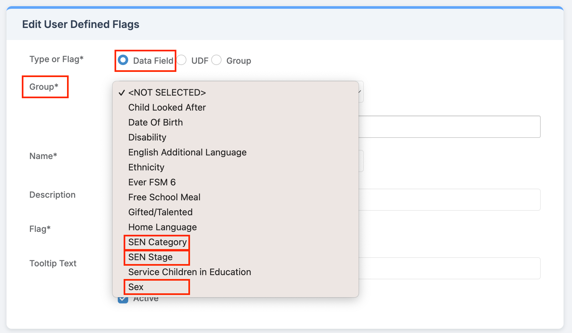The height and width of the screenshot is (333, 572).
Task: Choose English Additional Language option
Action: [236, 153]
